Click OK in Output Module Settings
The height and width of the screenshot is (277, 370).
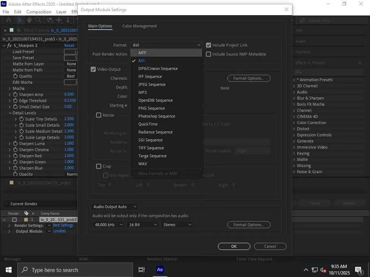click(234, 246)
